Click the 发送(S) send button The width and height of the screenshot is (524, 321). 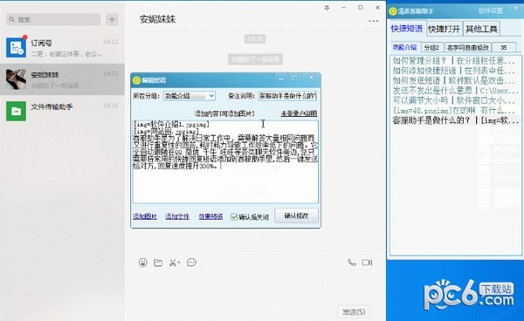pos(354,312)
